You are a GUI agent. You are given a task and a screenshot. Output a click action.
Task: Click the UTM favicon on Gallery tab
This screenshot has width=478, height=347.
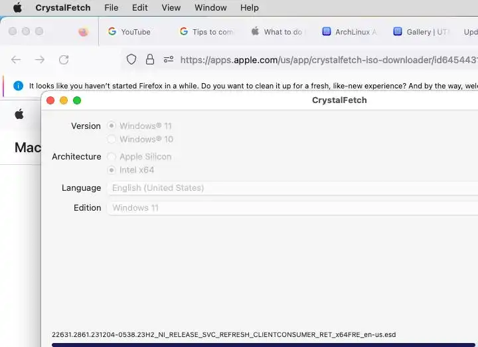398,31
